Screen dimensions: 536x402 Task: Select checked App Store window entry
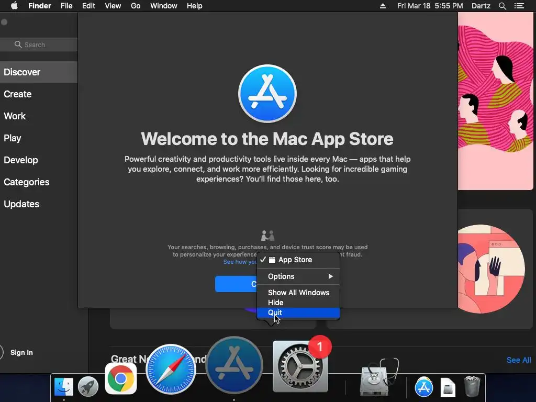[298, 260]
